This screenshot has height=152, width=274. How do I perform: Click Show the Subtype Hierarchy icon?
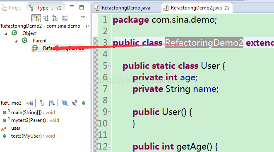[x=55, y=18]
